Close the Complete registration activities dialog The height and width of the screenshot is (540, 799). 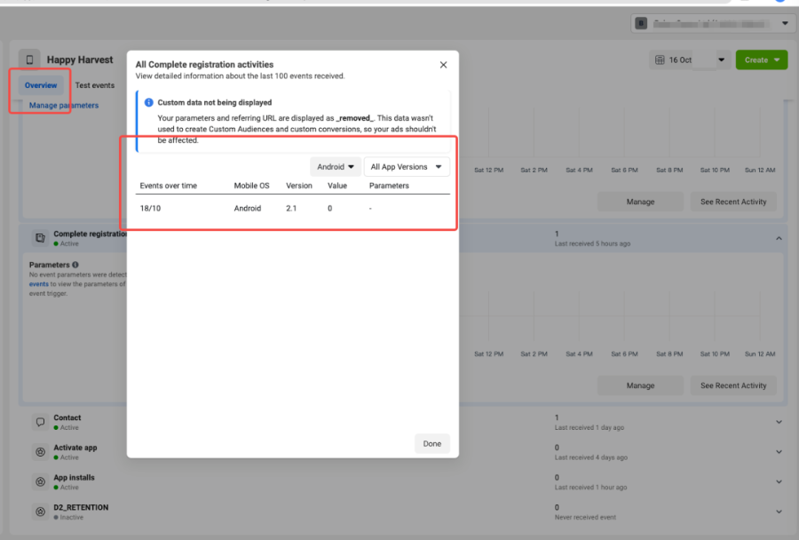[x=443, y=65]
